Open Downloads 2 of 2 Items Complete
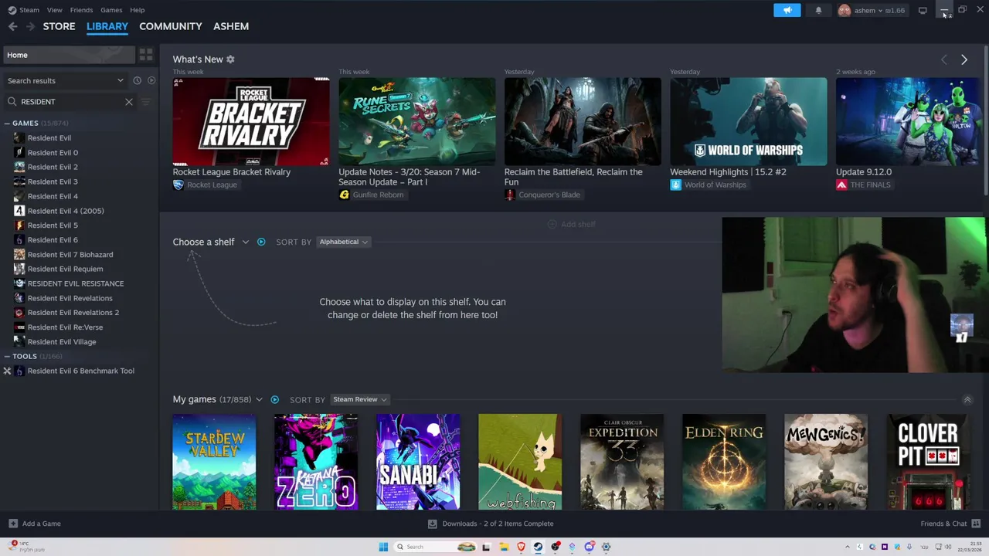The image size is (989, 556). point(491,524)
